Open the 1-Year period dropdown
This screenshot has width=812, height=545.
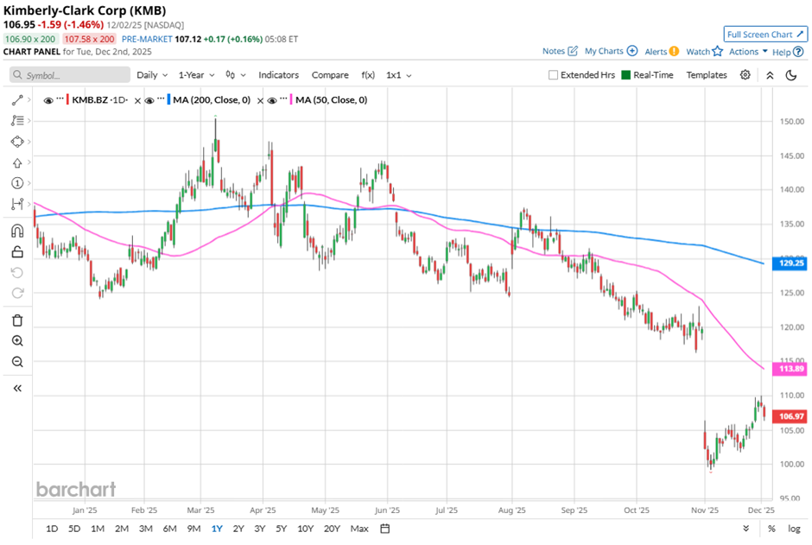(196, 75)
